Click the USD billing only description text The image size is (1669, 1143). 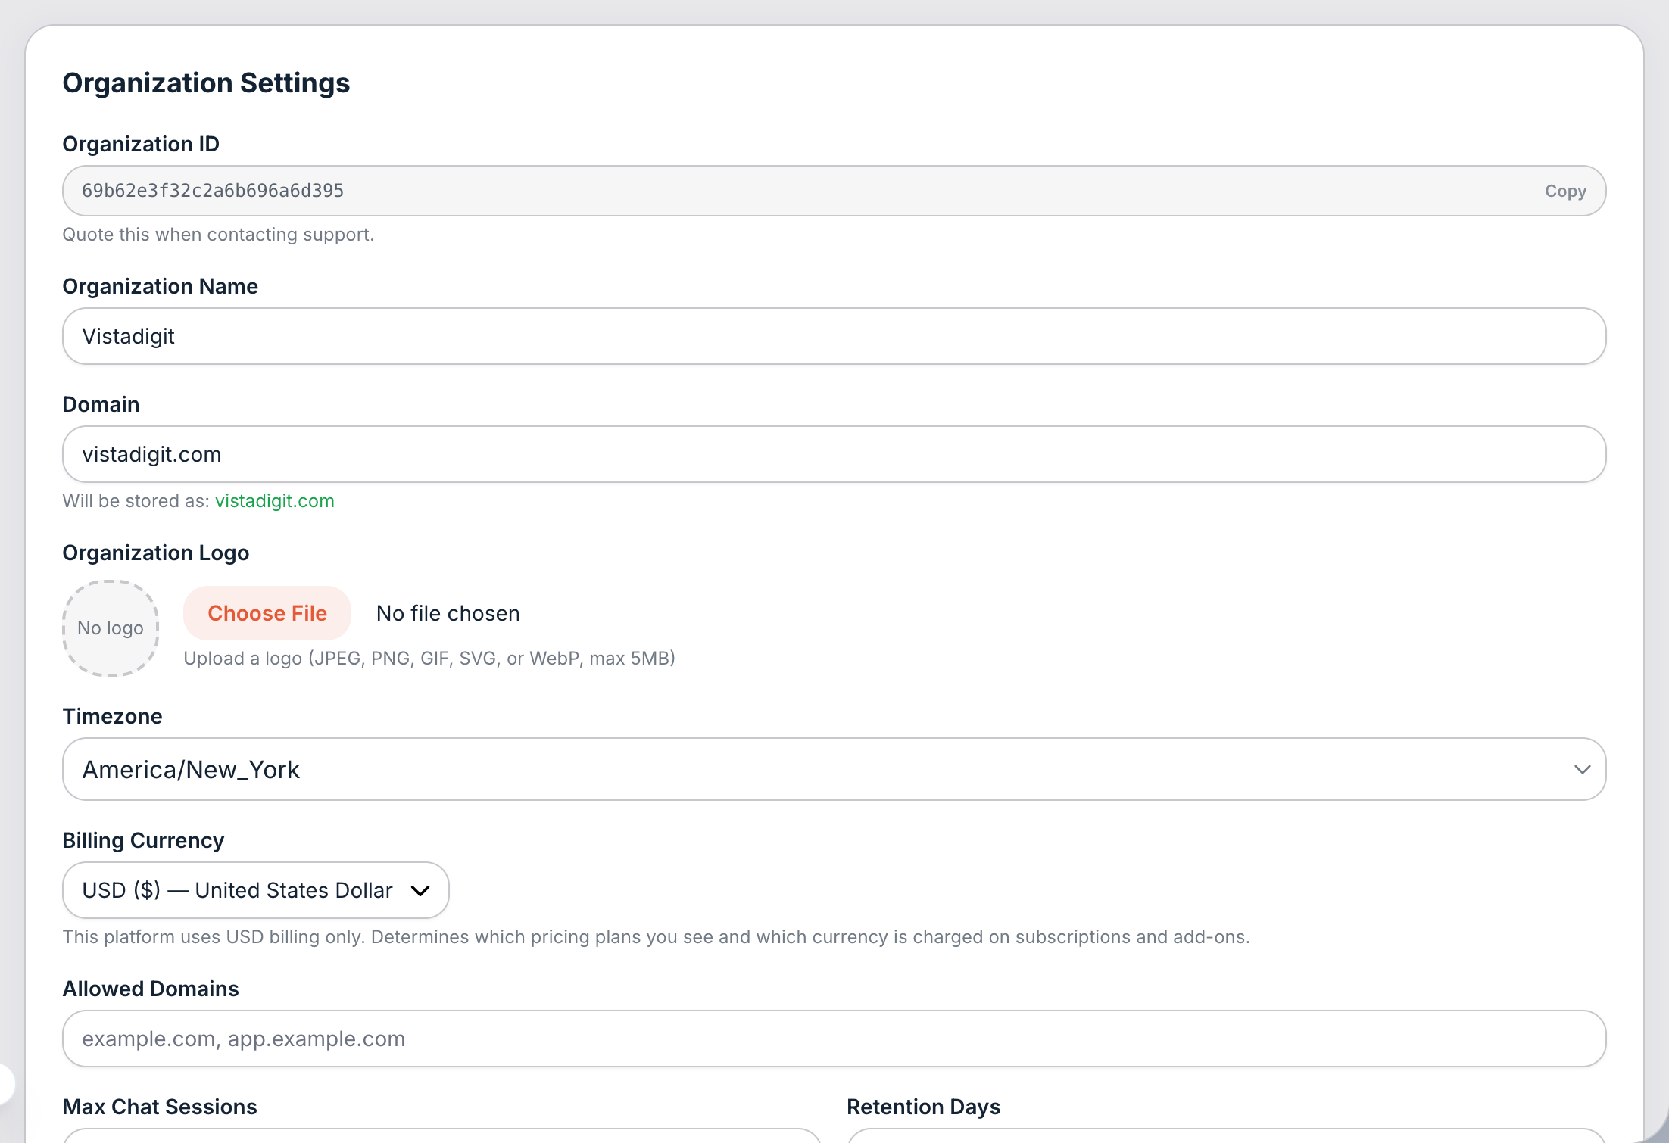(656, 937)
